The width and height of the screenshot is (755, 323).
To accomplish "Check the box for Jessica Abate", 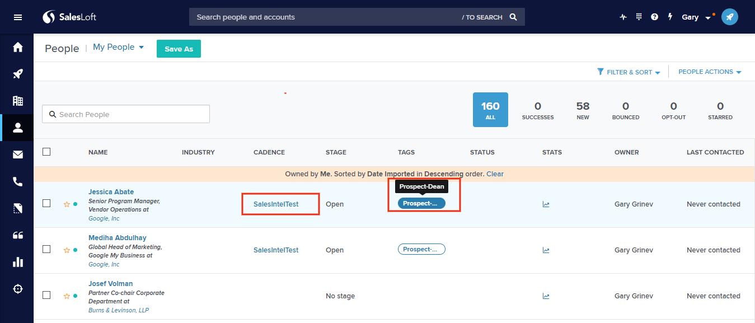I will 46,203.
